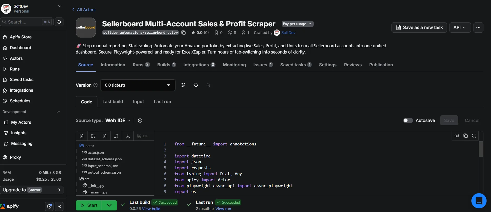The width and height of the screenshot is (491, 212).
Task: Switch to the Runs tab
Action: (x=141, y=65)
